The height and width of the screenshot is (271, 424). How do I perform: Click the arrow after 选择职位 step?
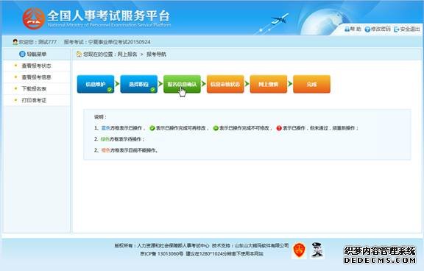click(x=160, y=84)
